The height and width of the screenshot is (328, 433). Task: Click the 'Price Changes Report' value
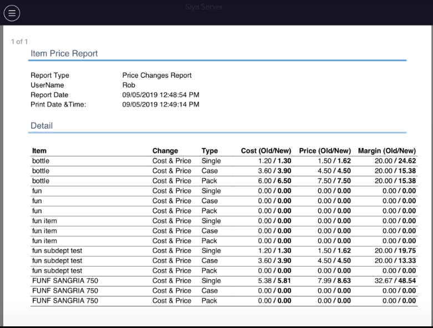pos(157,75)
